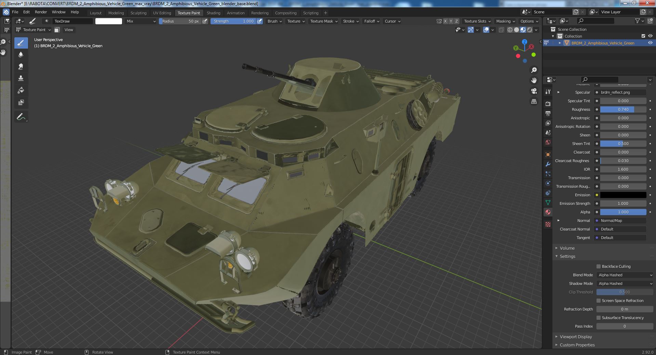The width and height of the screenshot is (656, 355).
Task: Toggle radius pressure sensitivity pen icon
Action: point(205,21)
